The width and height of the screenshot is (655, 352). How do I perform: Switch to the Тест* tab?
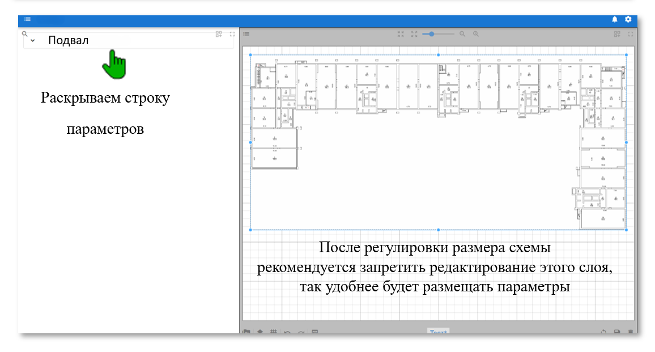pos(438,332)
